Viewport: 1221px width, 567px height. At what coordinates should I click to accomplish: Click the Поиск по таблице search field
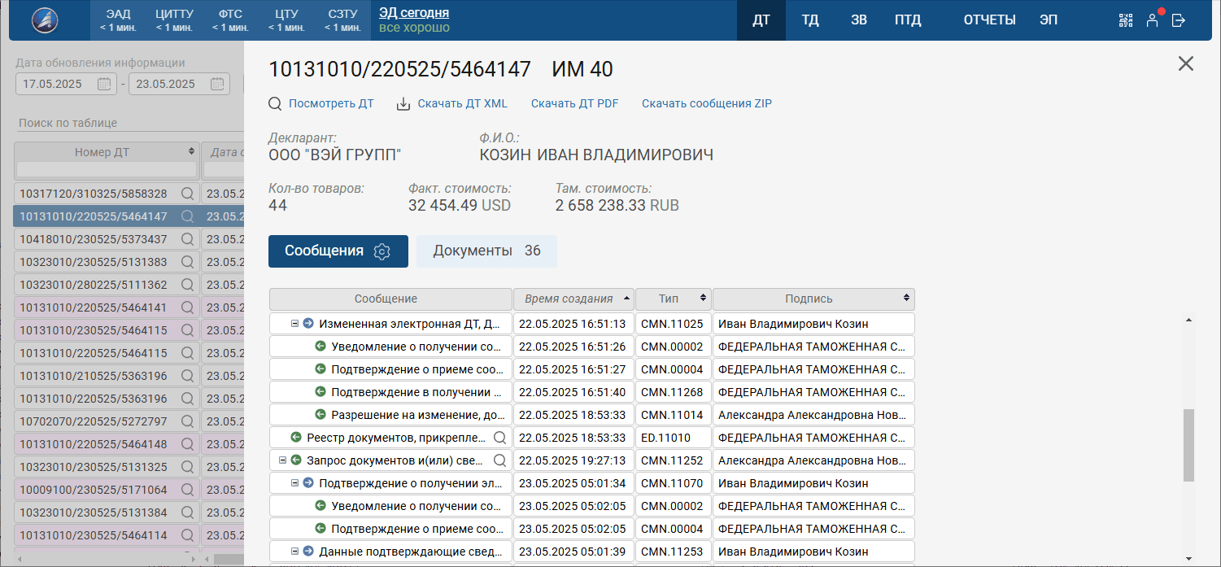[122, 123]
